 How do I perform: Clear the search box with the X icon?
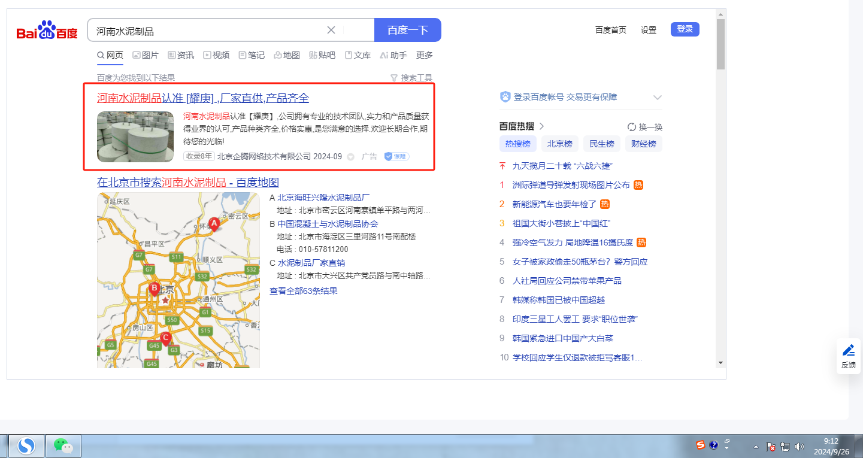click(x=331, y=30)
